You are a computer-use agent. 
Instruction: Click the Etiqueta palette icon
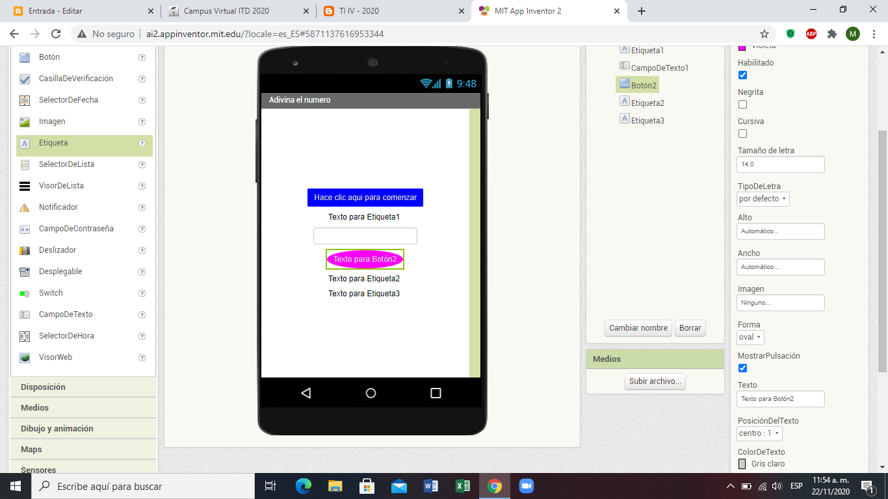pos(25,143)
